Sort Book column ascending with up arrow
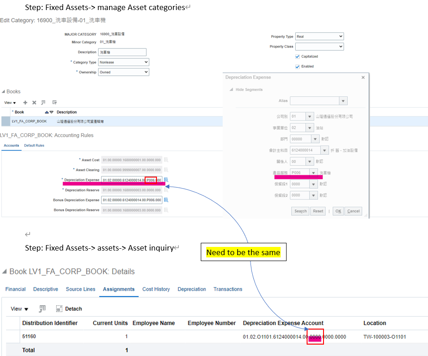 47,112
